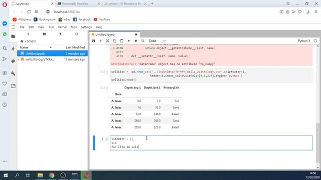Open the eBay bookmark
The height and width of the screenshot is (180, 321).
(64, 19)
